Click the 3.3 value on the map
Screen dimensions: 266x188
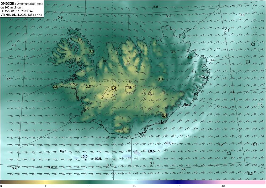tap(160, 79)
